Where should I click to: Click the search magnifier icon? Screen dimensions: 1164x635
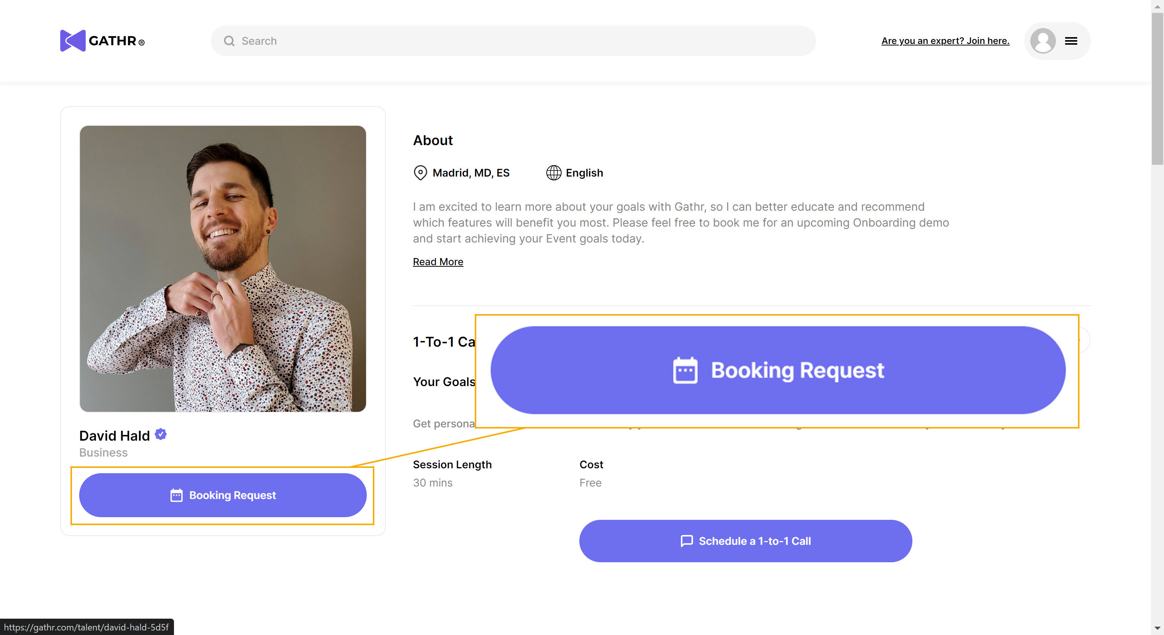point(229,41)
